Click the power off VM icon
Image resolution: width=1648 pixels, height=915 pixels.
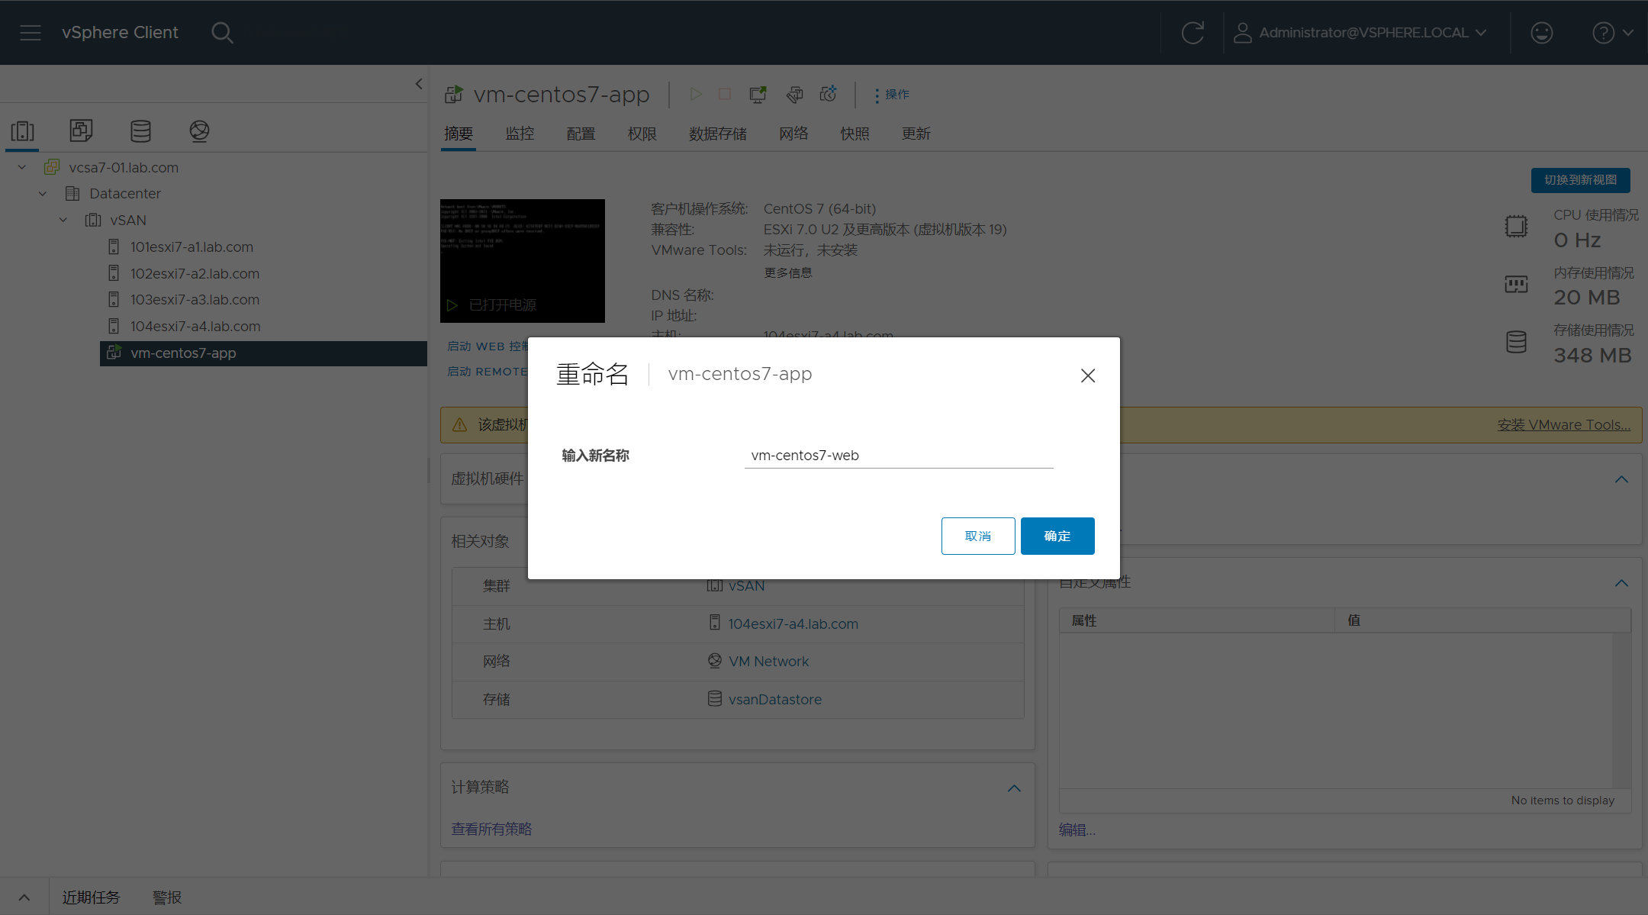pyautogui.click(x=725, y=94)
